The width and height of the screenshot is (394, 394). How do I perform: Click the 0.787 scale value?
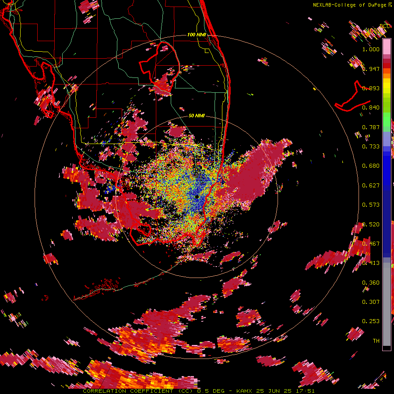pyautogui.click(x=371, y=127)
